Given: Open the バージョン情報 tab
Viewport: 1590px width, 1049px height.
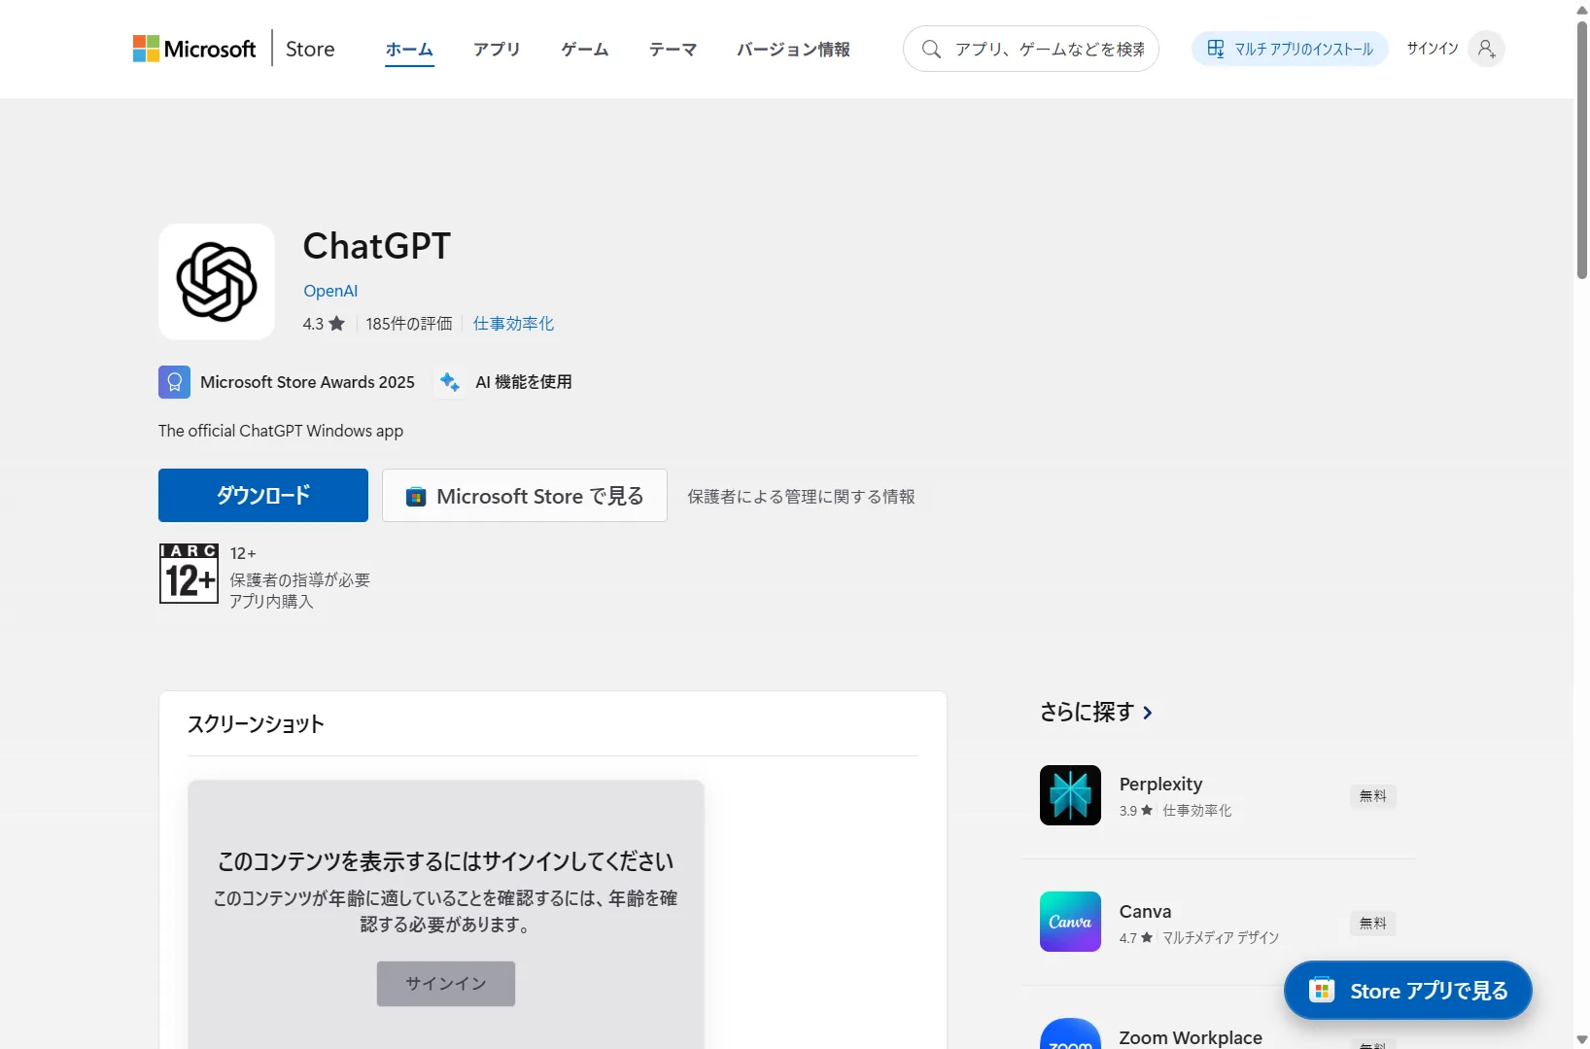Looking at the screenshot, I should click(793, 49).
